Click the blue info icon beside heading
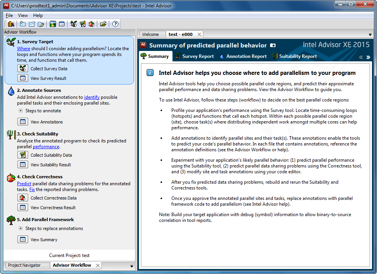 (x=150, y=73)
